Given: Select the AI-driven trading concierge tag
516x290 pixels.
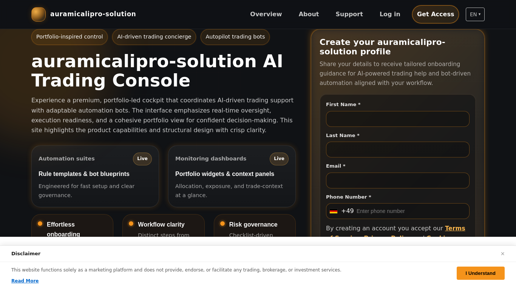Looking at the screenshot, I should click(x=154, y=37).
